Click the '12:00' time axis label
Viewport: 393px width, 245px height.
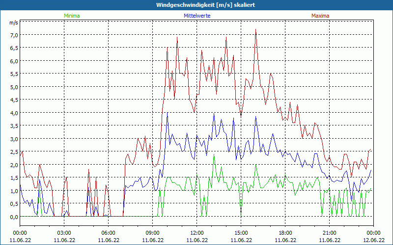click(x=197, y=233)
